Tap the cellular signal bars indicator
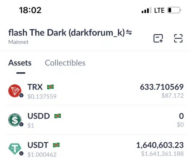Viewport: 190px width, 158px height. pyautogui.click(x=147, y=10)
